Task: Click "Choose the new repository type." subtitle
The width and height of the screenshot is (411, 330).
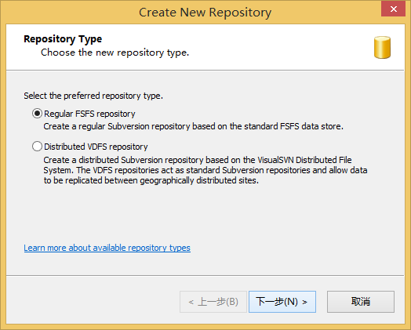Action: point(115,53)
